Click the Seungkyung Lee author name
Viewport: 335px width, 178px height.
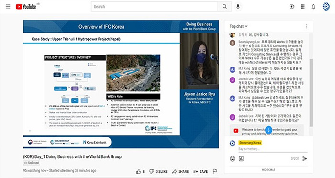click(x=249, y=42)
